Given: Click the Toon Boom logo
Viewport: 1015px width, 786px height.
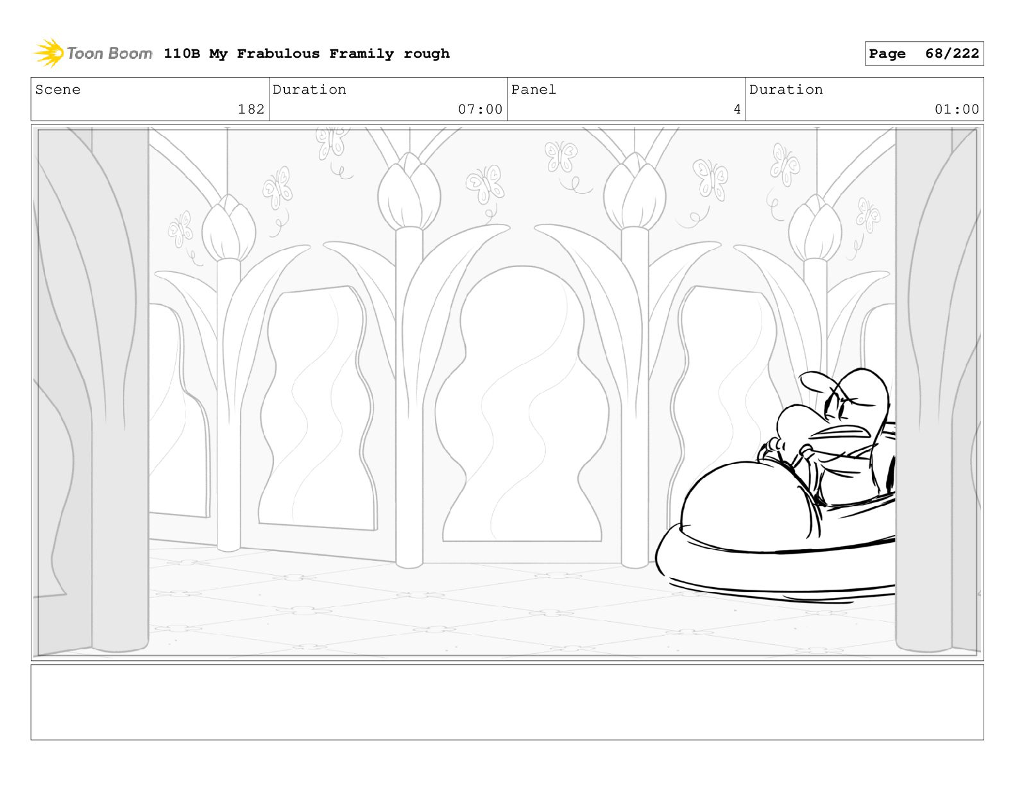Looking at the screenshot, I should pyautogui.click(x=93, y=53).
